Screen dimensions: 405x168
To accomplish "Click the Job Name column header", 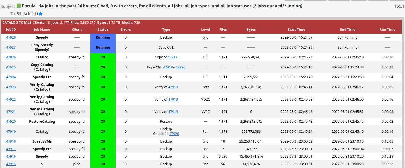I will coord(42,30).
